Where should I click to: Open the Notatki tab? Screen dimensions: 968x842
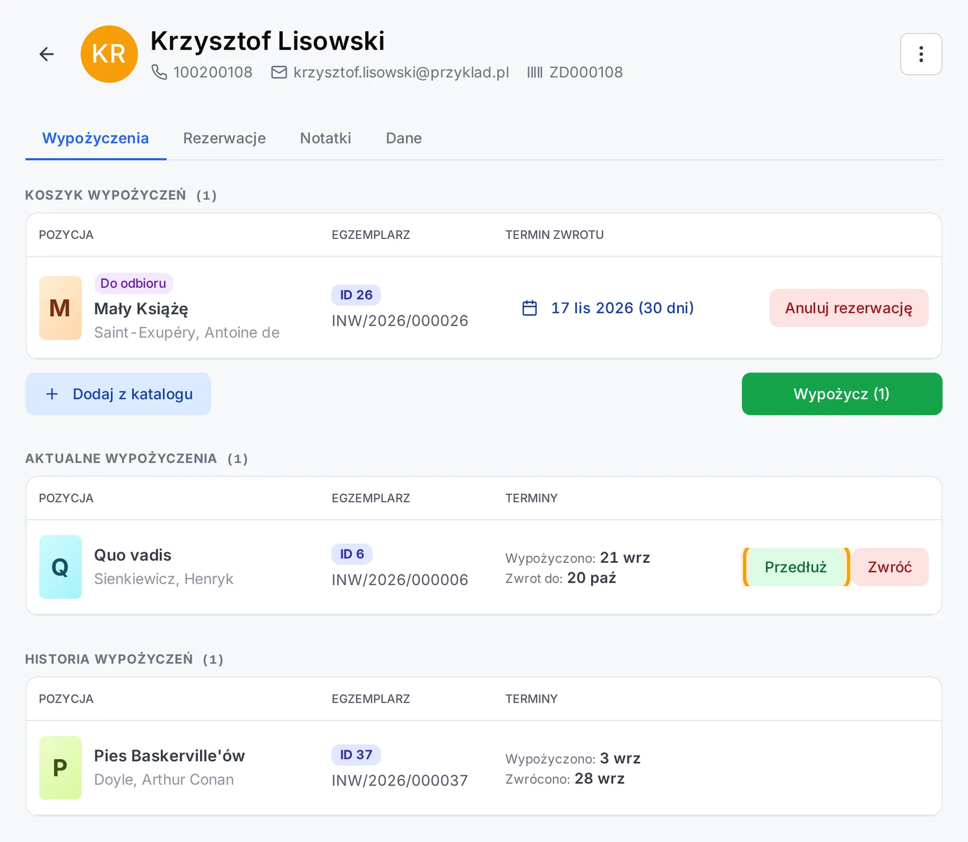pos(325,138)
